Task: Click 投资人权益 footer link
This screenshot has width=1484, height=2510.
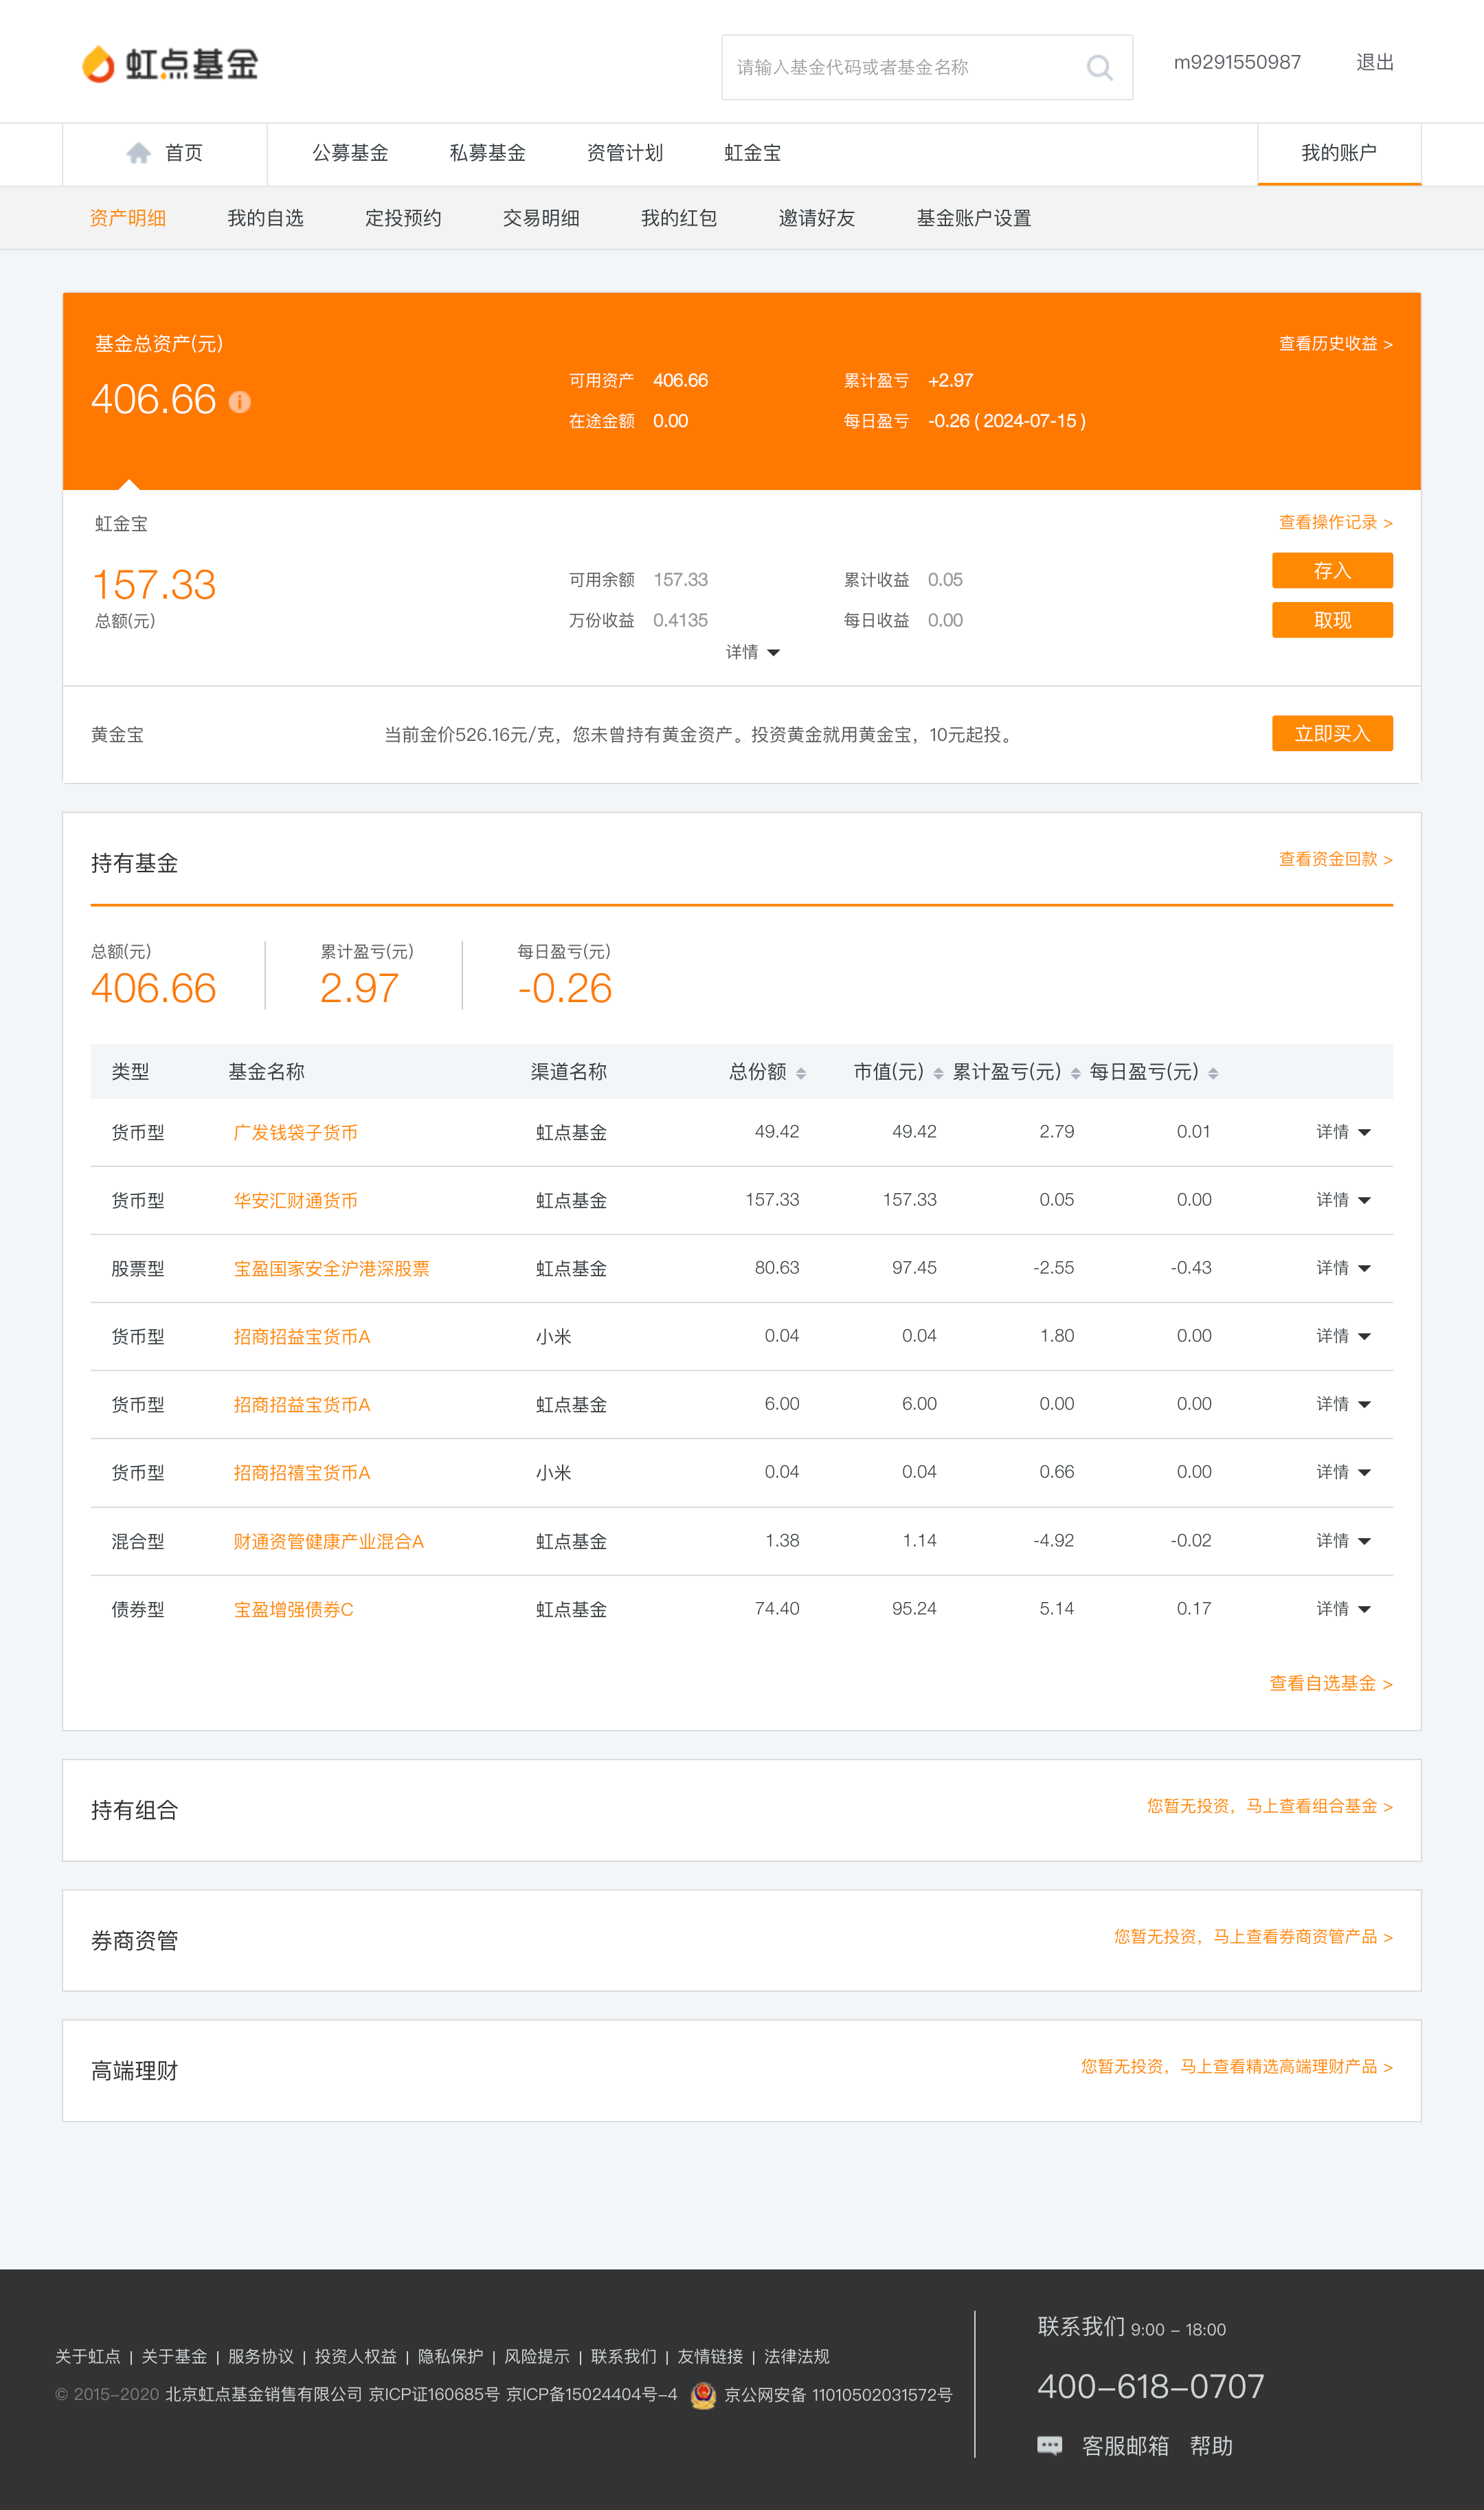Action: point(356,2356)
